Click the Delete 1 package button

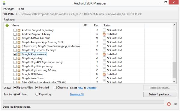click(160, 94)
